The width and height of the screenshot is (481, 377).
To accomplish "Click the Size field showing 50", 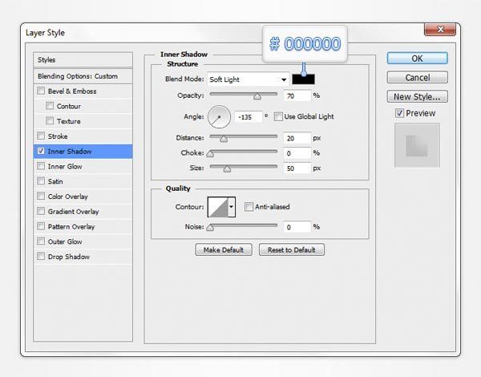I will coord(297,168).
